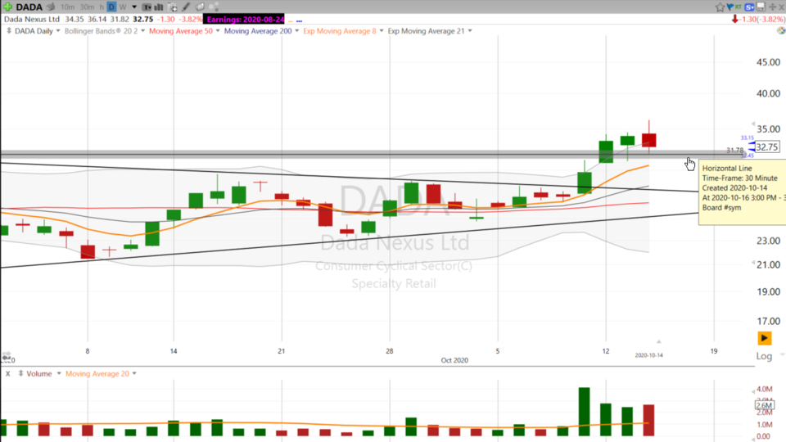Switch to the 30m time frame
This screenshot has height=442, width=786.
click(x=87, y=7)
